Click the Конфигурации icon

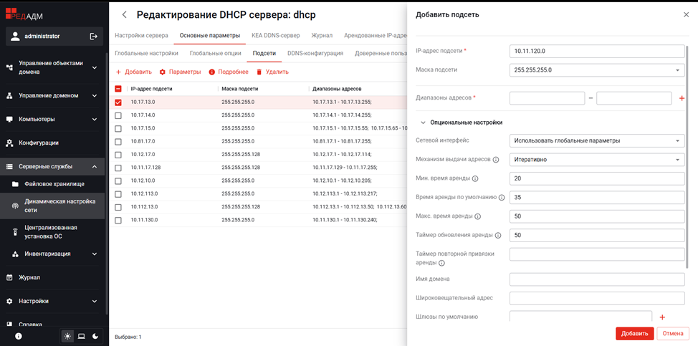tap(9, 143)
